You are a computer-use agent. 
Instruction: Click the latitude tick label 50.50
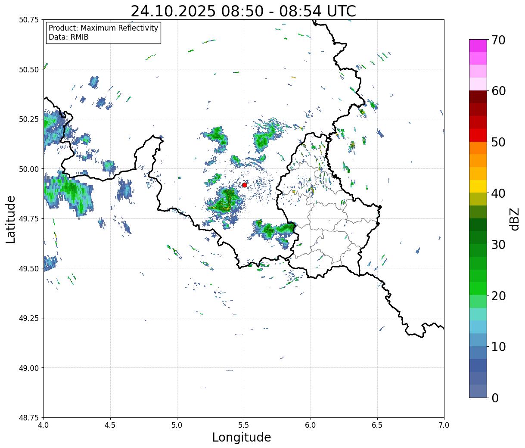pyautogui.click(x=29, y=69)
